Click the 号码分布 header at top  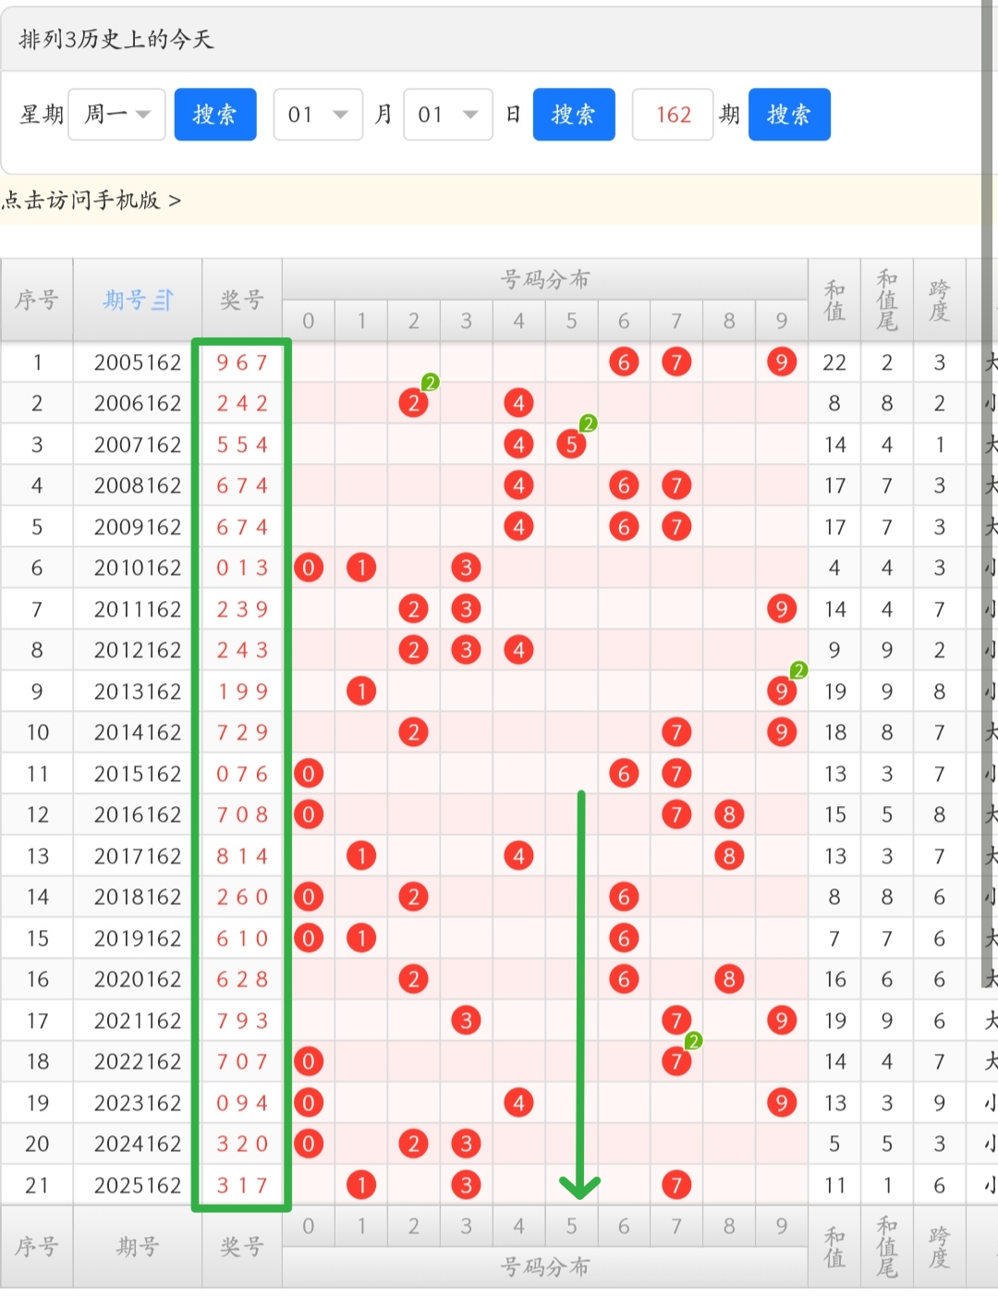coord(545,279)
